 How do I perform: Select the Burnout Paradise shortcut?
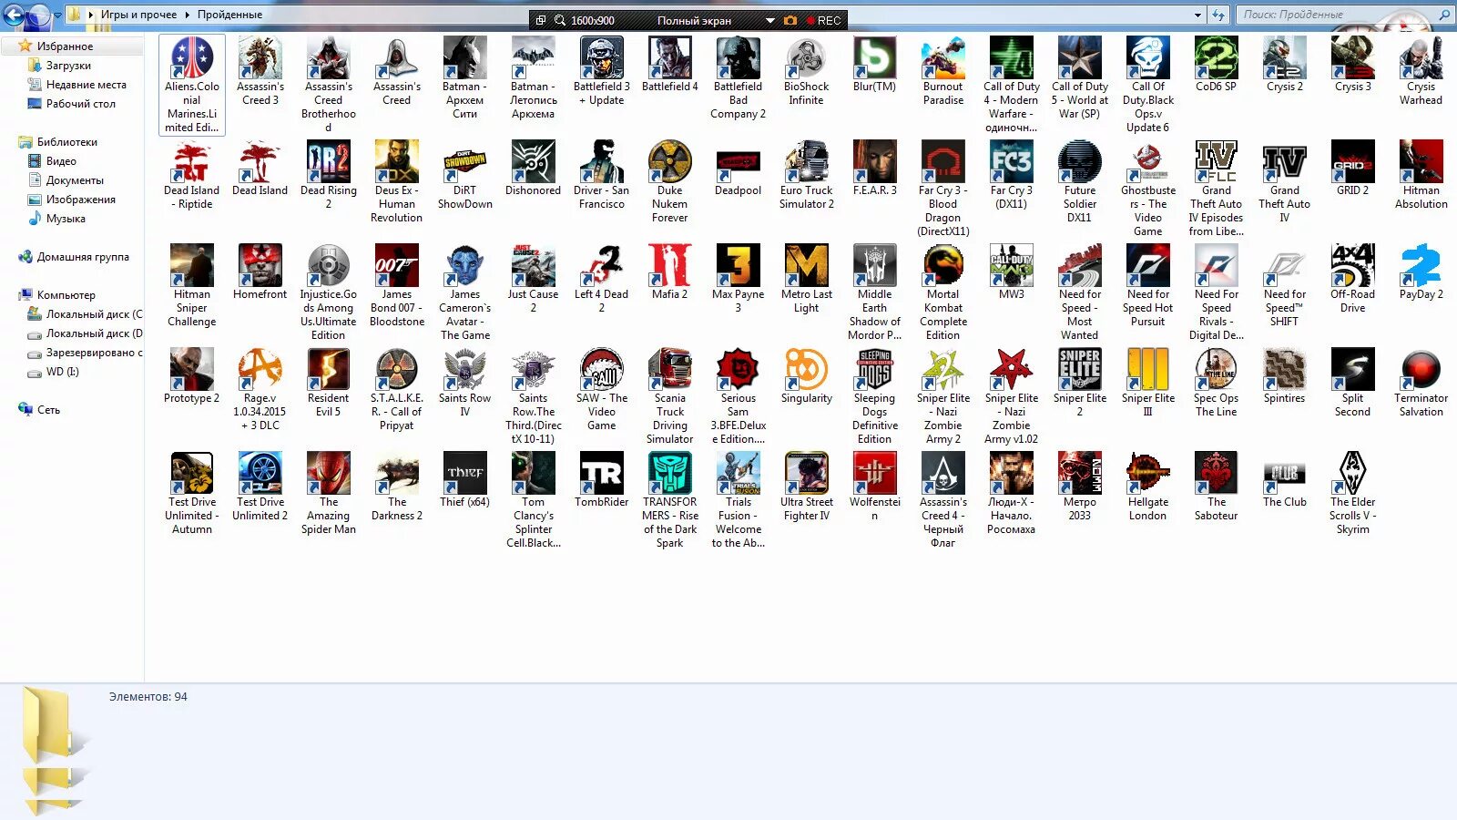(942, 58)
